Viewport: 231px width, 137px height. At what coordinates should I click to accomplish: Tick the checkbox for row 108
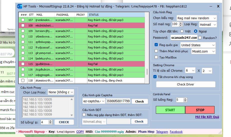coord(23,25)
